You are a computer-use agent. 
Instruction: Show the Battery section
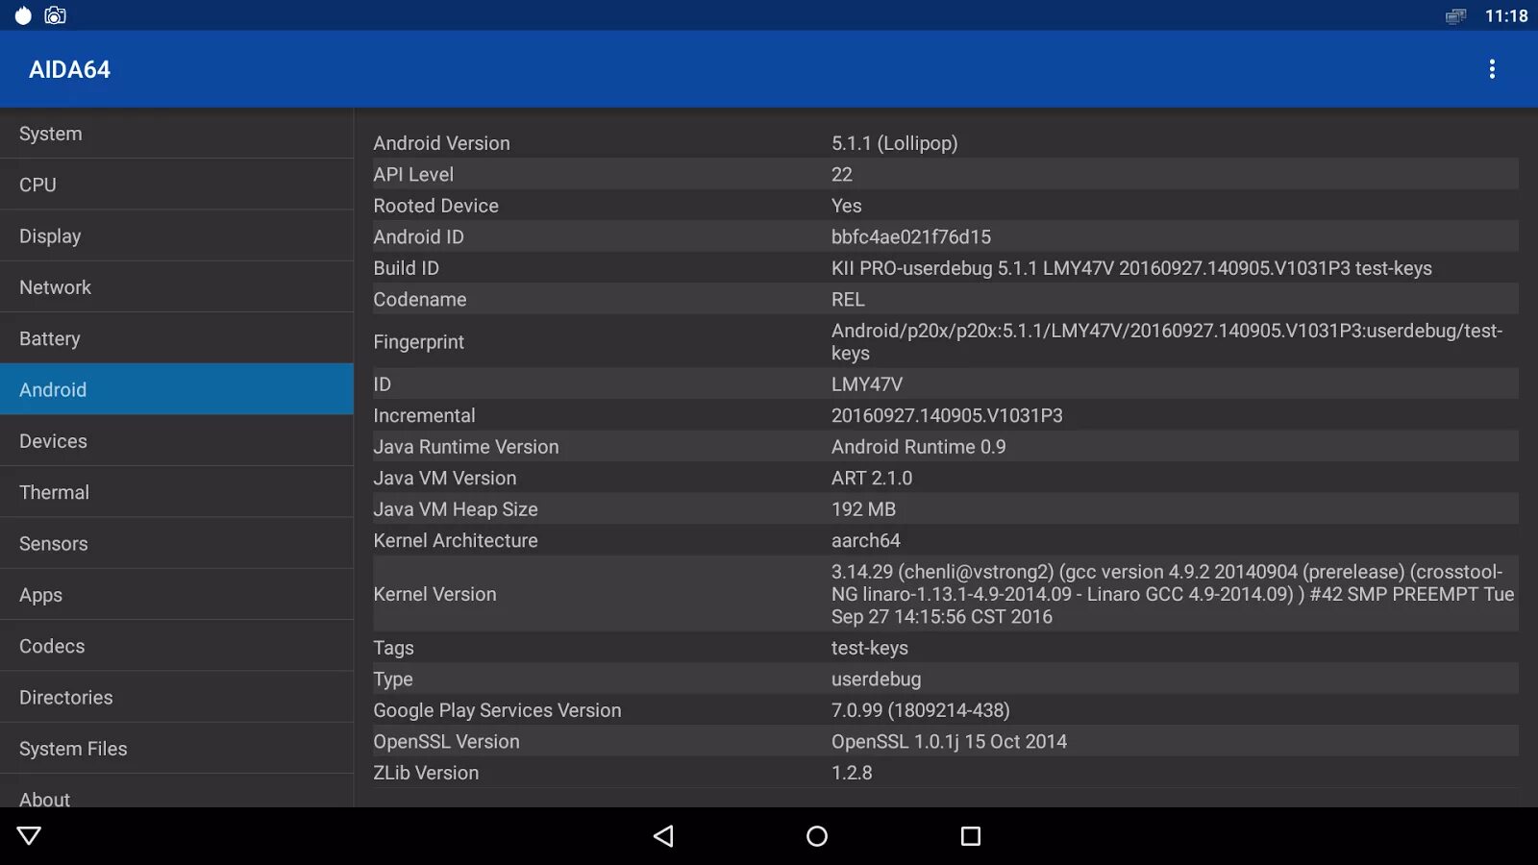coord(177,338)
